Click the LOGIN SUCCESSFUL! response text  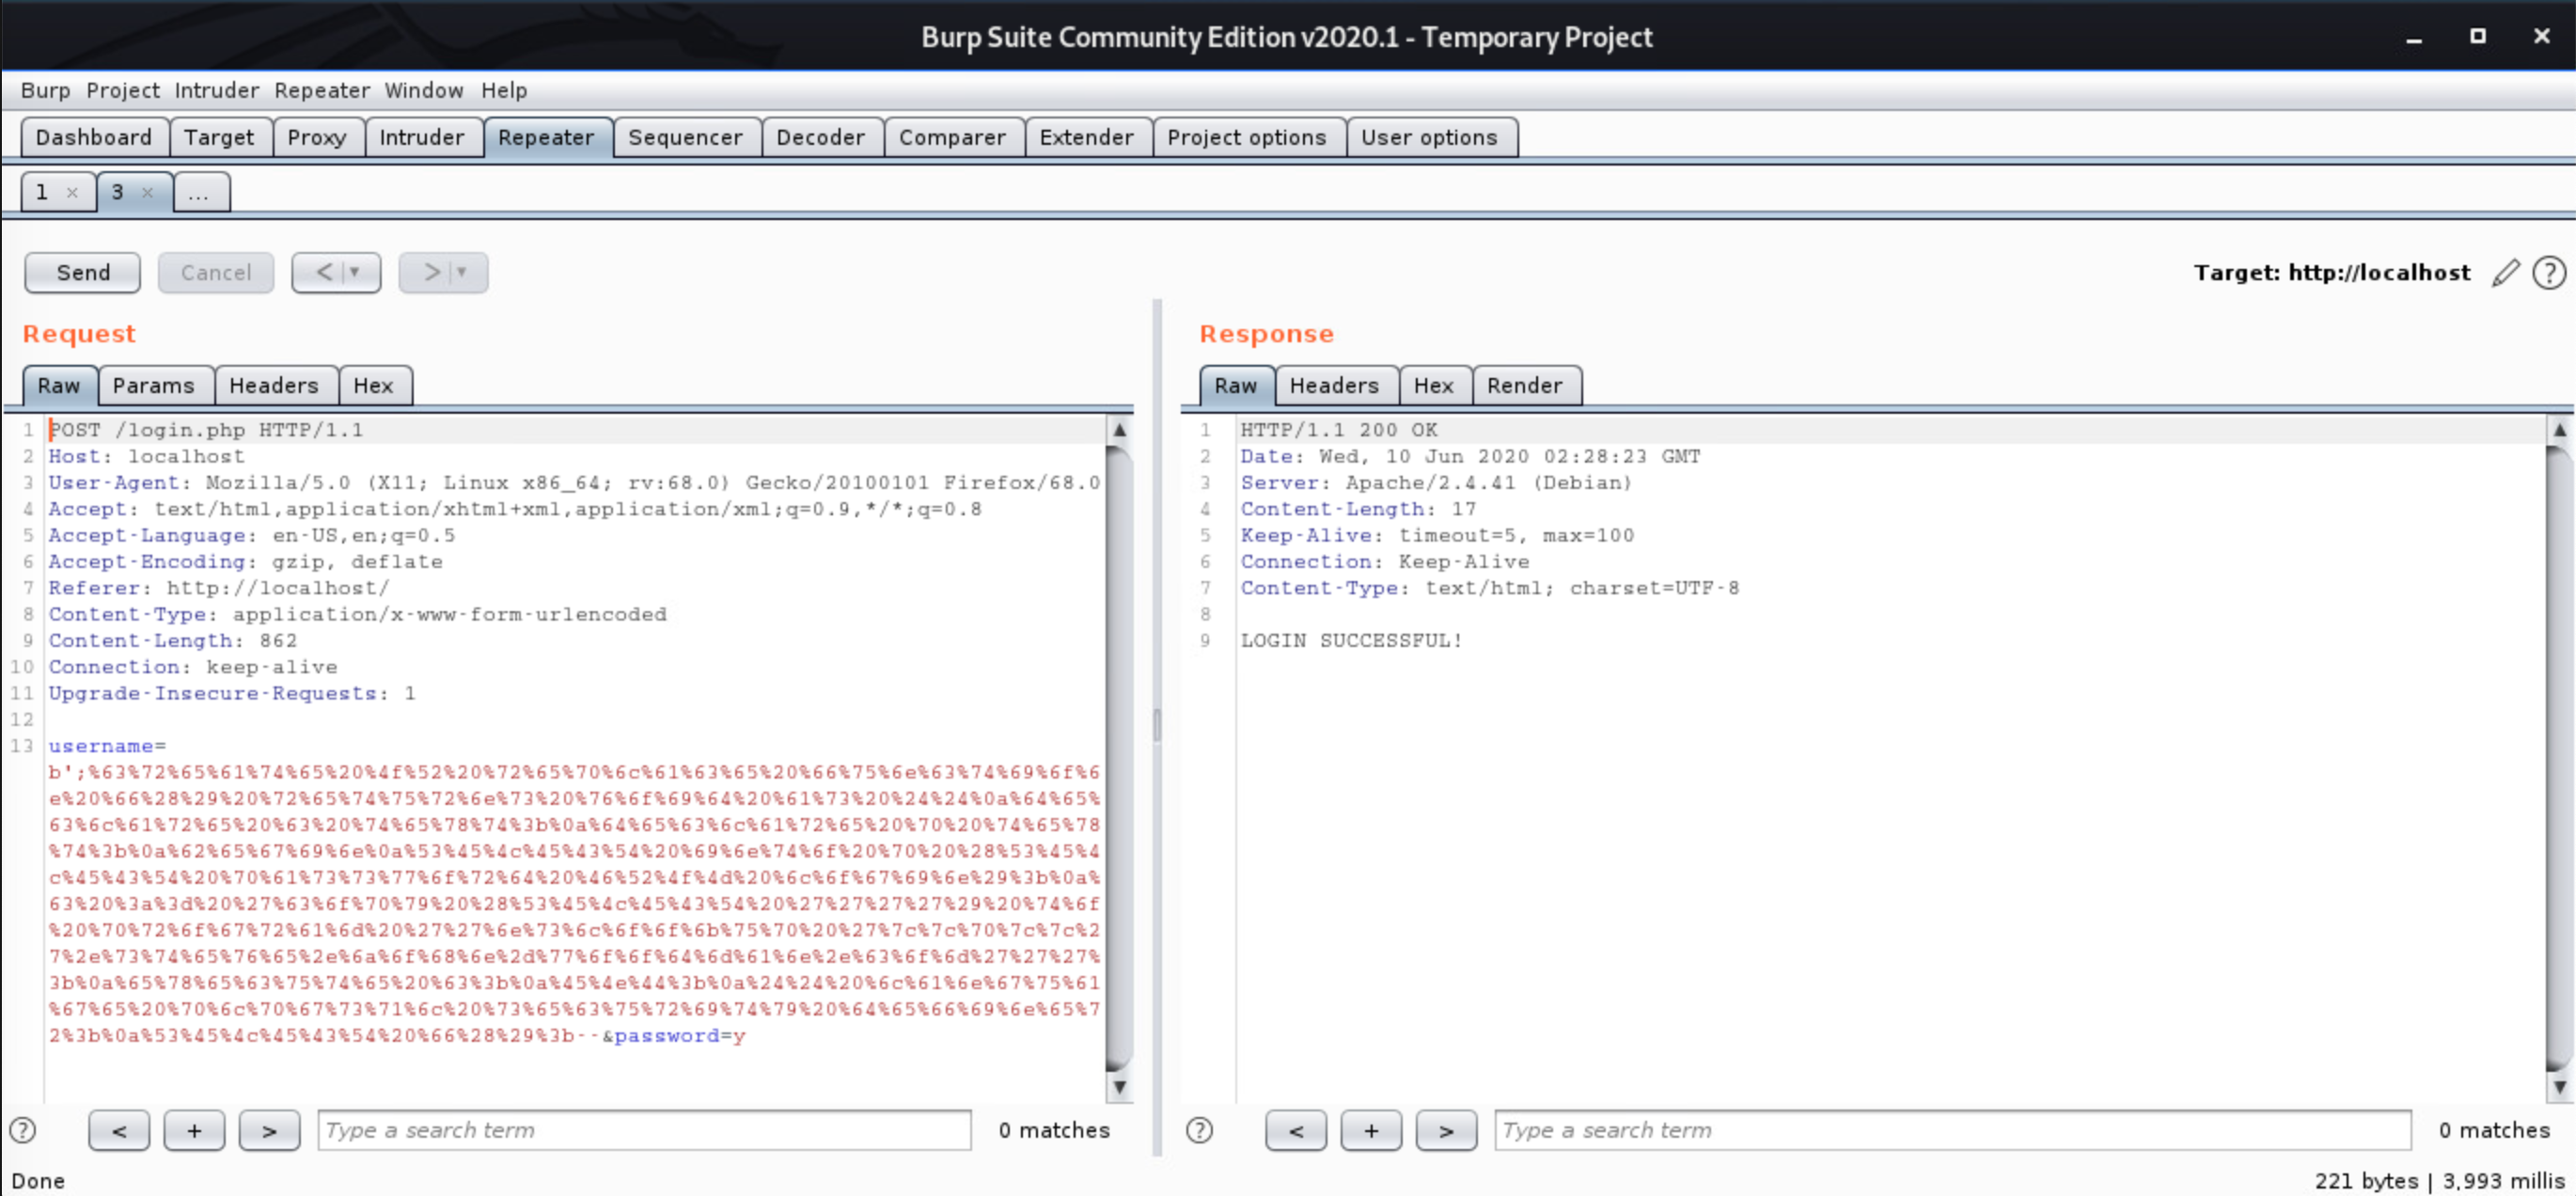[1352, 640]
